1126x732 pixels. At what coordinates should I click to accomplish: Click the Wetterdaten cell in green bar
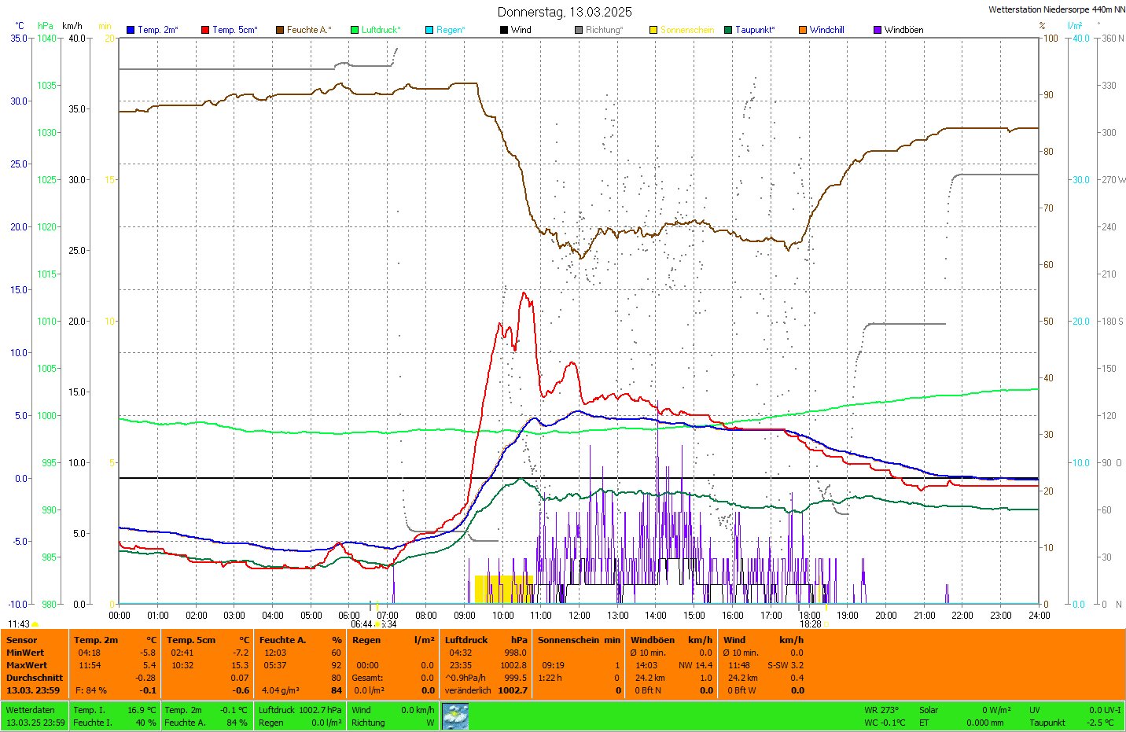[x=30, y=710]
